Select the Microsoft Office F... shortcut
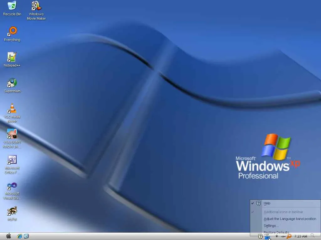Screen dimensions: 321x240 pyautogui.click(x=12, y=165)
